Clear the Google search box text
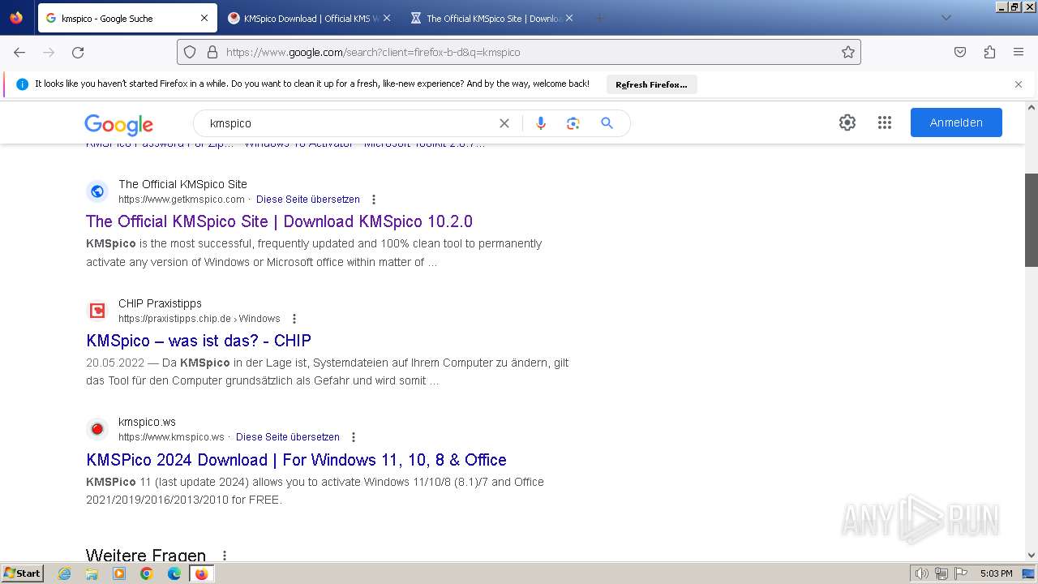 (504, 123)
